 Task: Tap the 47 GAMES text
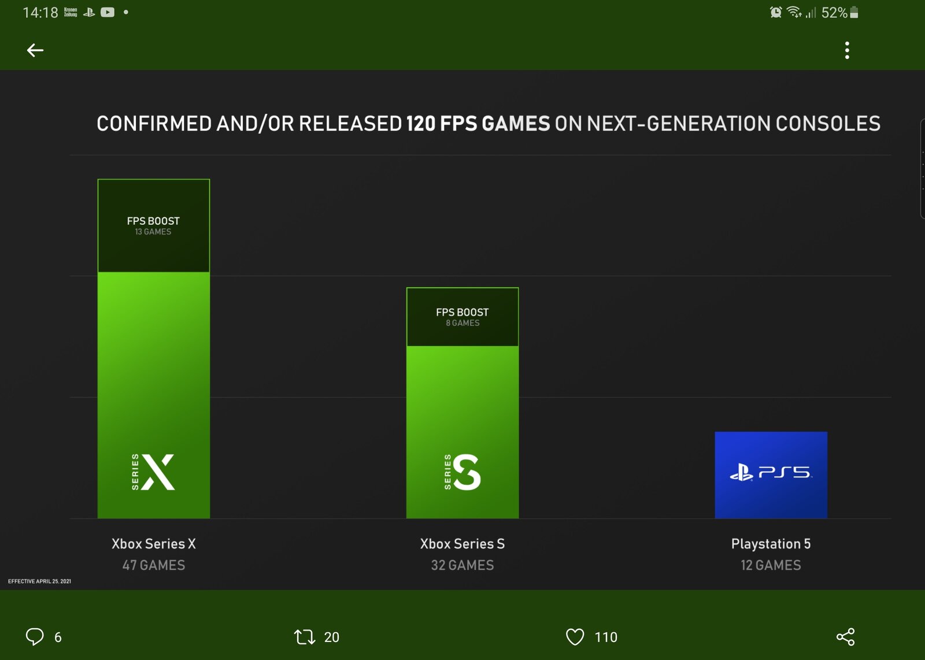(154, 565)
